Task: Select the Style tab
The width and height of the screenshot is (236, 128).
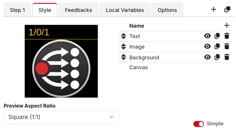Action: [45, 10]
